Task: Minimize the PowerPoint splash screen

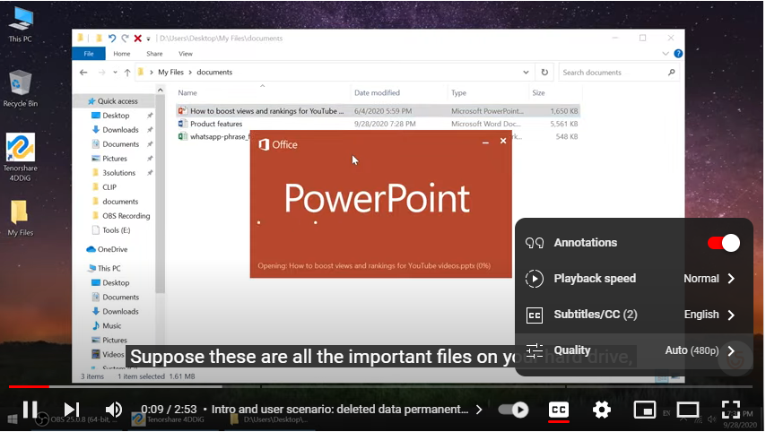Action: (x=485, y=142)
